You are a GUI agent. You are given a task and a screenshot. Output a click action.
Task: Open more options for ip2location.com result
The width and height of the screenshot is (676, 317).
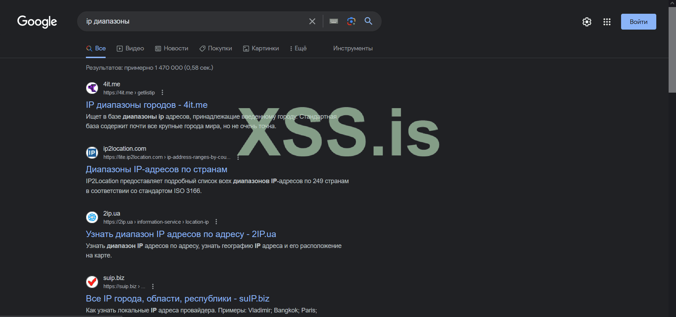[238, 157]
